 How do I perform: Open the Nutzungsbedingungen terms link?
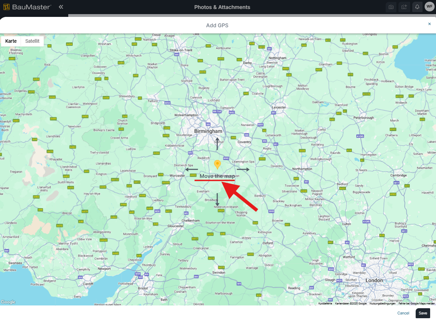click(383, 303)
